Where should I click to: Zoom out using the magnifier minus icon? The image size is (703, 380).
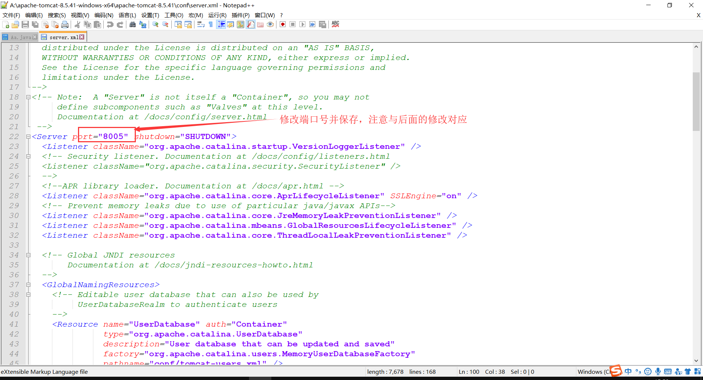pyautogui.click(x=165, y=25)
